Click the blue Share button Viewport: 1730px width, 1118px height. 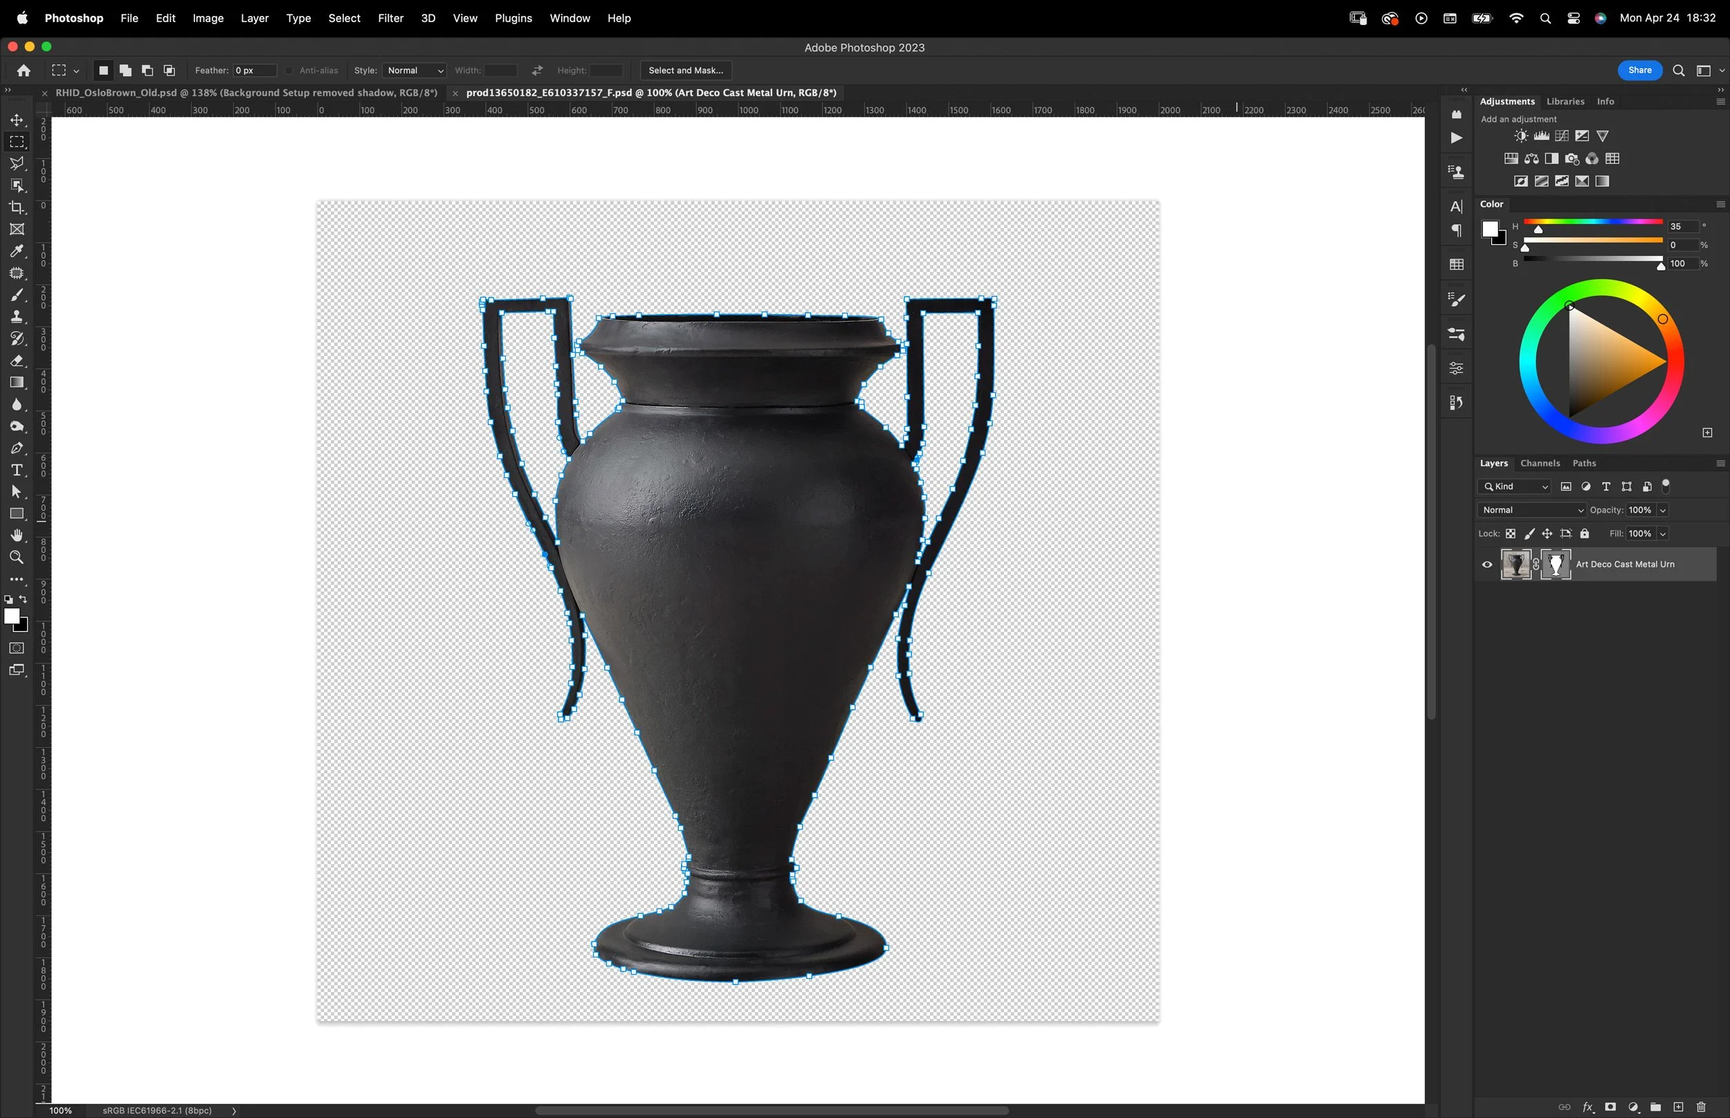point(1639,71)
